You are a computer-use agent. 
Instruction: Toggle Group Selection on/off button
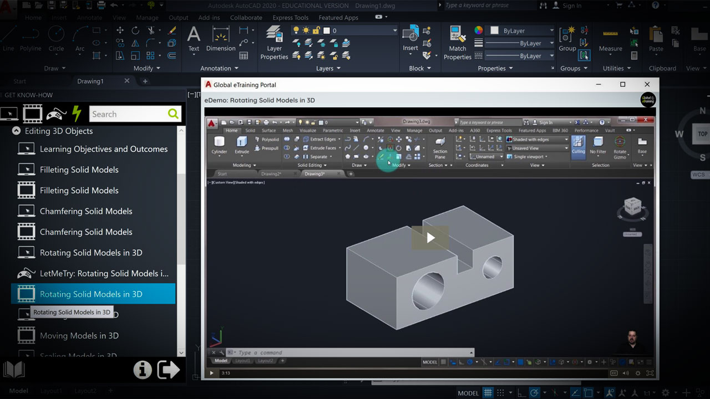click(584, 55)
